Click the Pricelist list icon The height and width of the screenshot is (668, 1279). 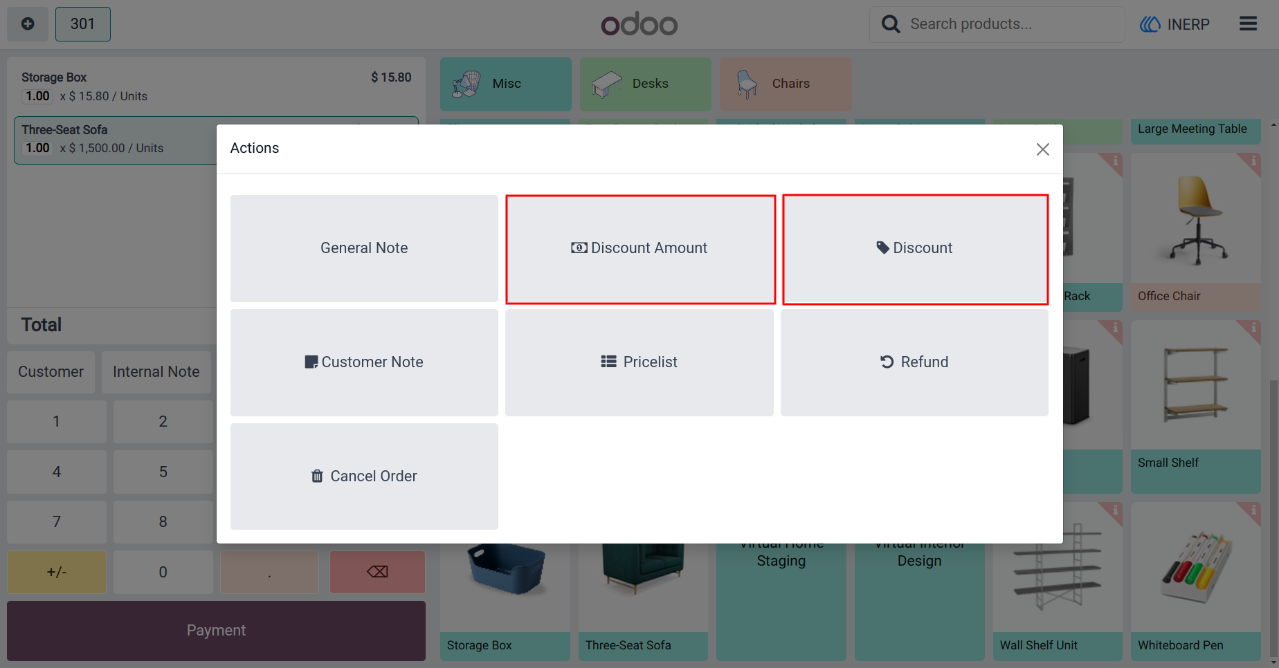(608, 362)
